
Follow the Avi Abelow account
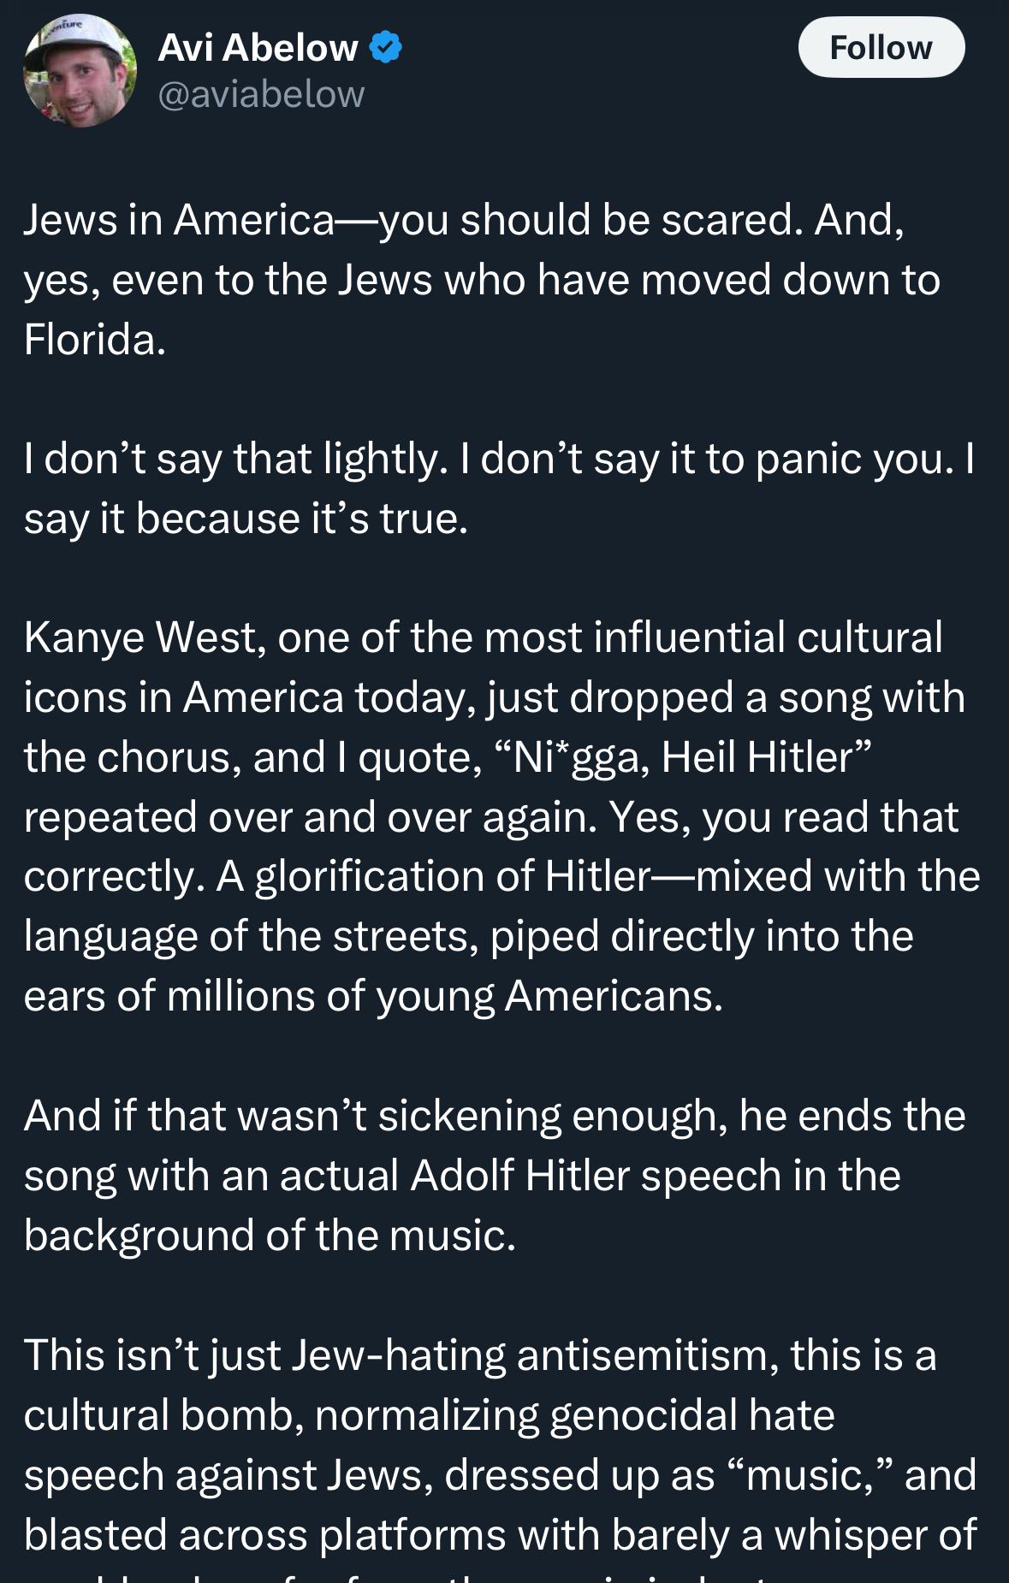point(881,47)
